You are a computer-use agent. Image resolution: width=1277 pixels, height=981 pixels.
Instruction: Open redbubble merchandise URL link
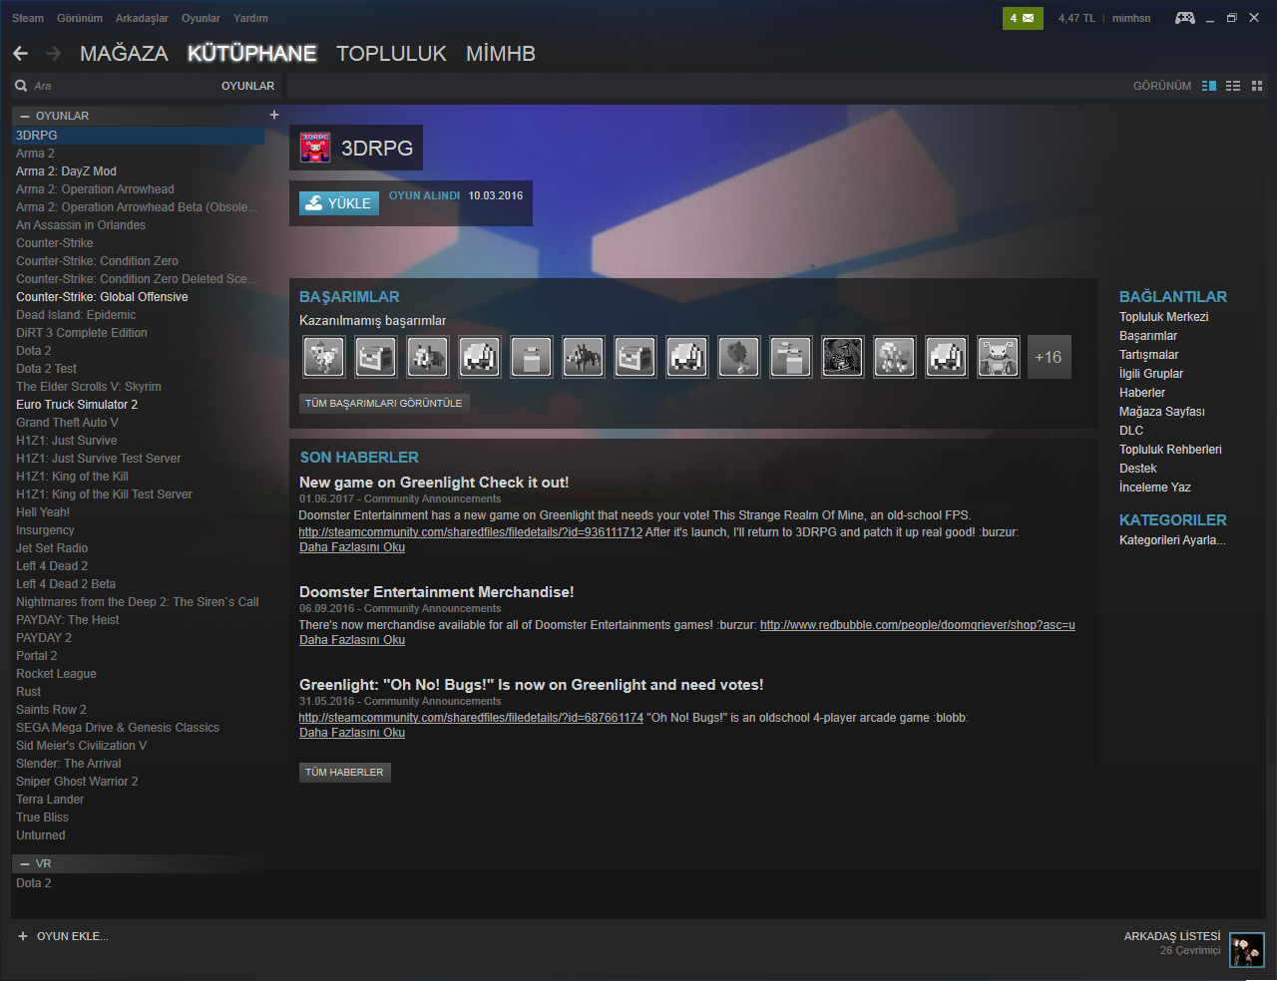pyautogui.click(x=918, y=625)
